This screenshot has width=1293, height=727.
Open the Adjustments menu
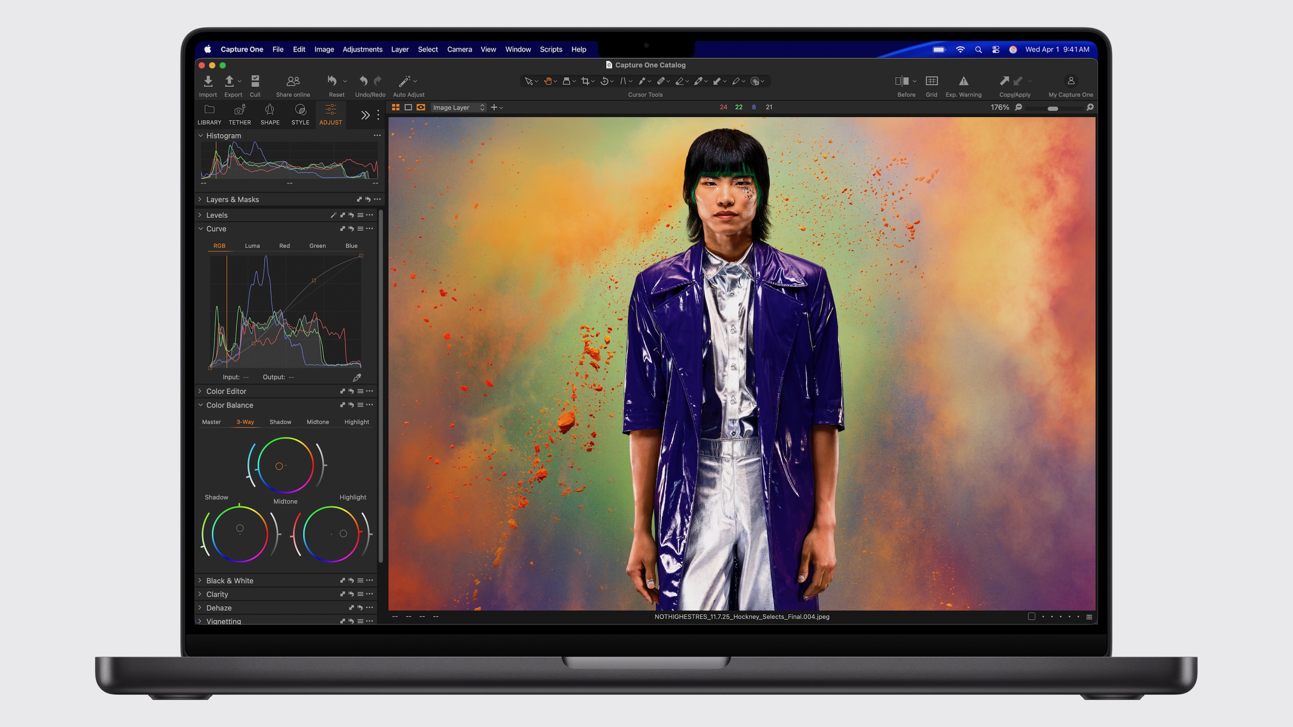click(362, 49)
